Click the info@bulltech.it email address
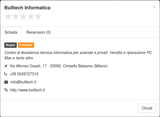This screenshot has width=160, height=117. pyautogui.click(x=23, y=82)
